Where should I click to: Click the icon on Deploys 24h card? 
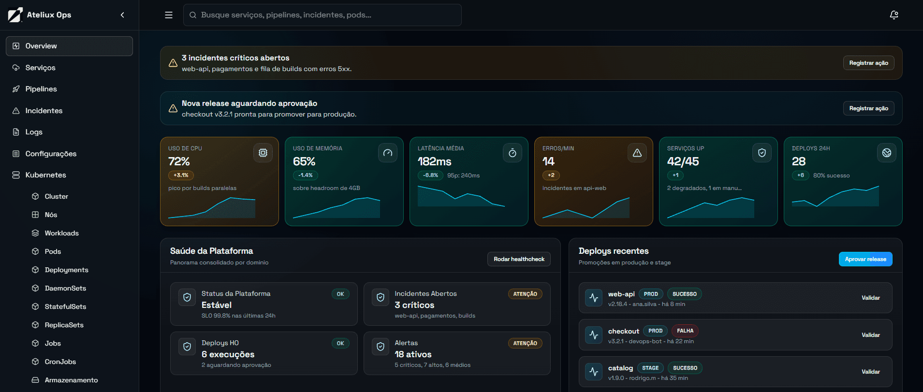point(887,153)
